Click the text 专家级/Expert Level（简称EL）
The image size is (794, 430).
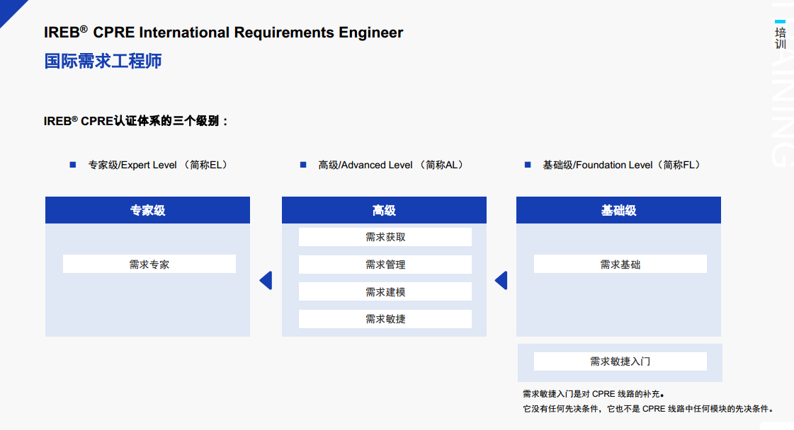[159, 165]
